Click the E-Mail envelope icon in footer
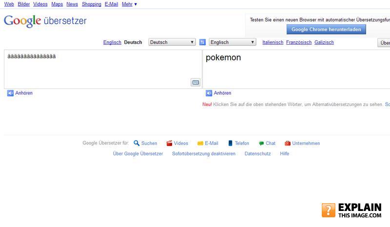The image size is (390, 227). coord(200,143)
